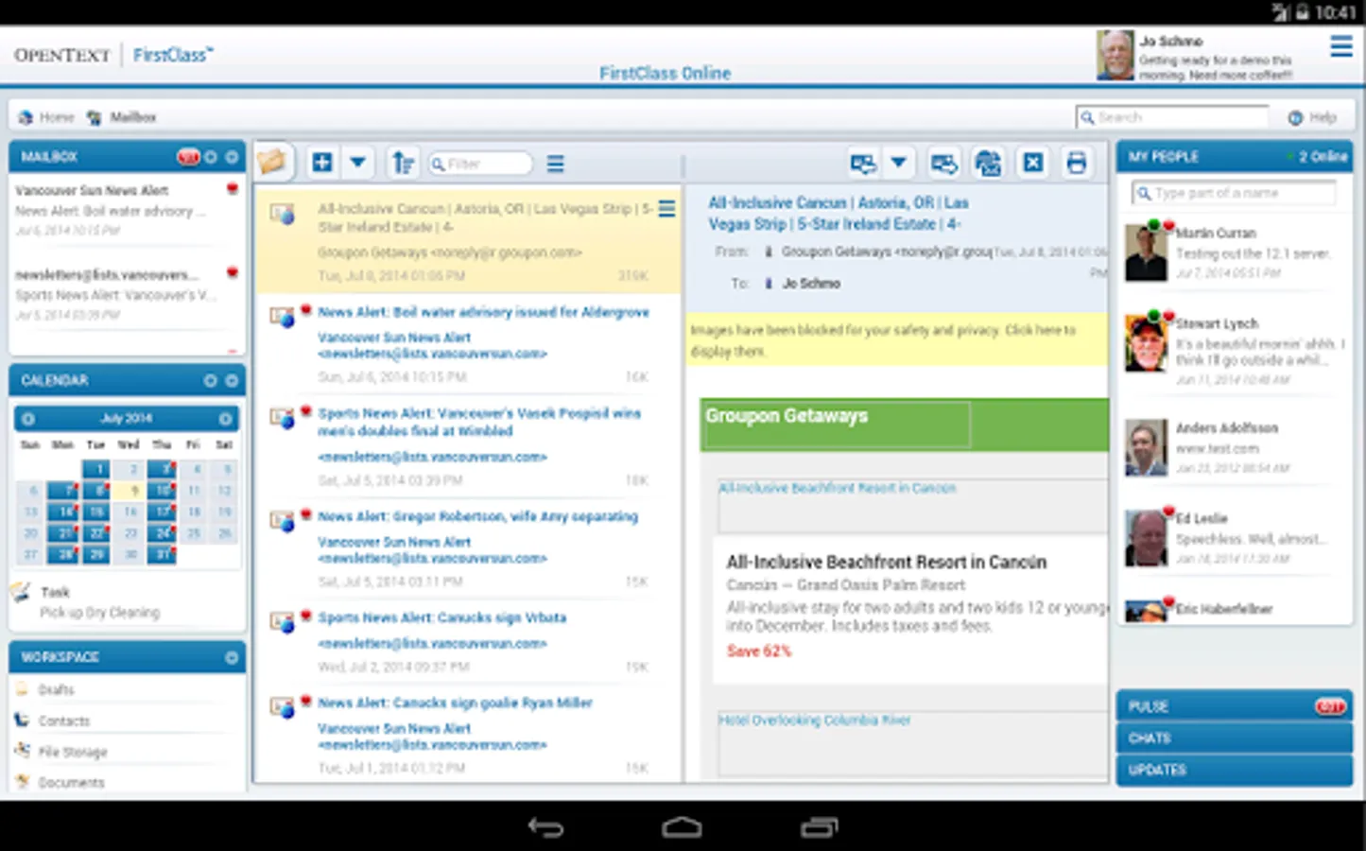The image size is (1366, 851).
Task: Click the sort order icon beside the Filter box
Action: click(x=404, y=163)
